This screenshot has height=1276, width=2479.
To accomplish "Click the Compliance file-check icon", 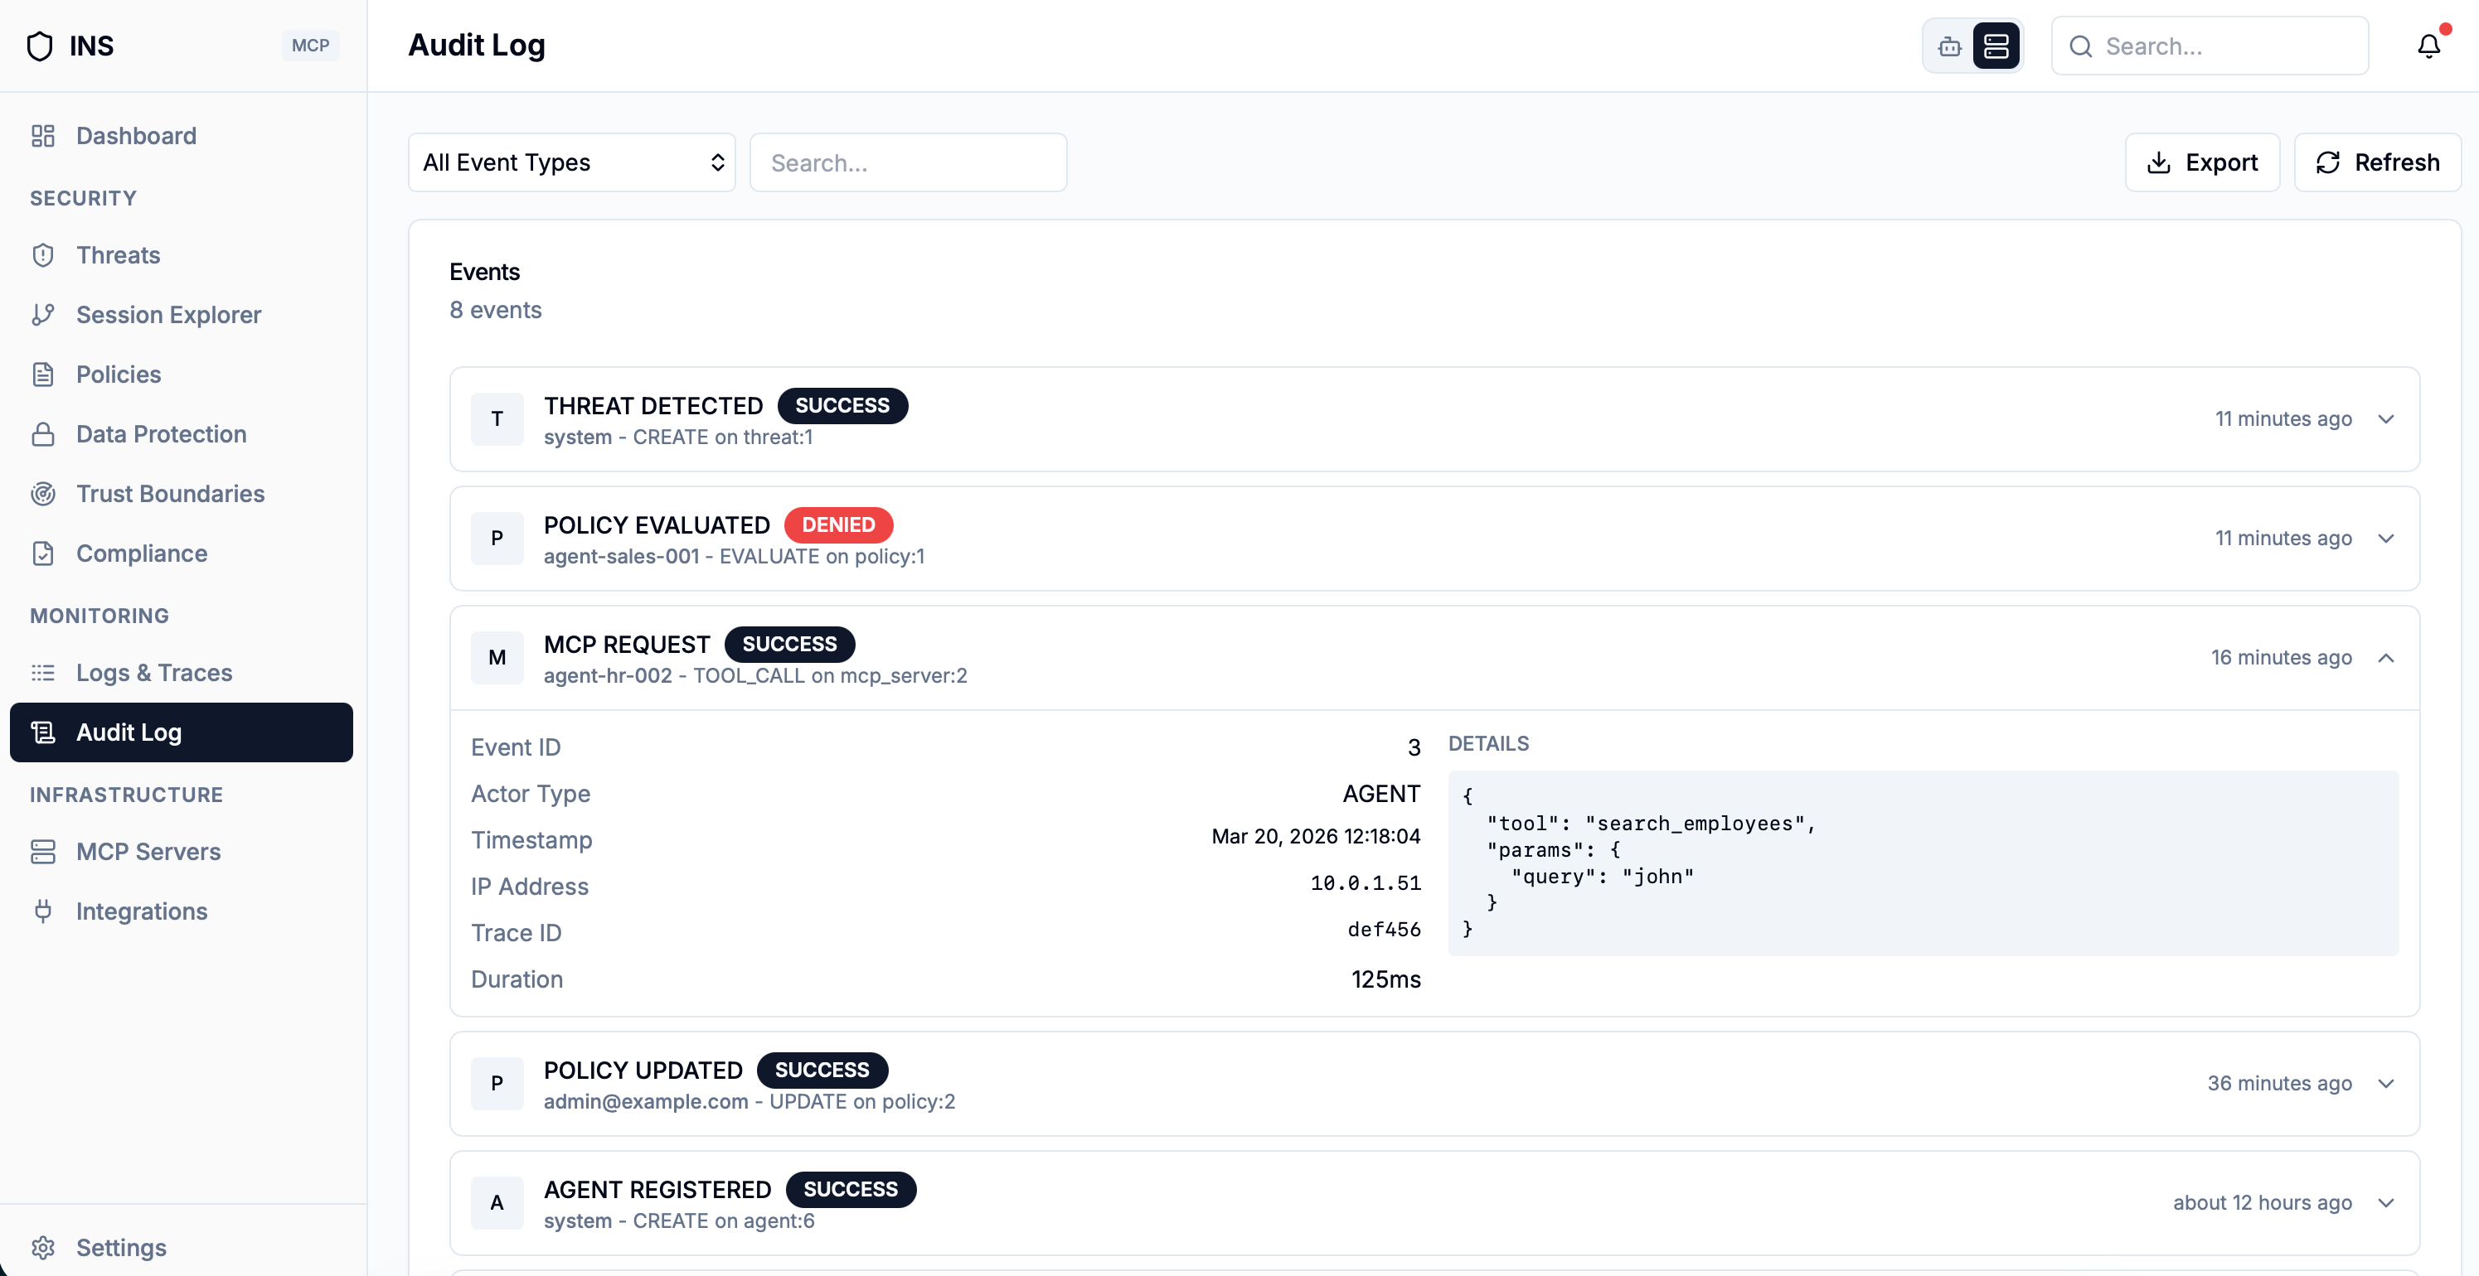I will tap(42, 553).
